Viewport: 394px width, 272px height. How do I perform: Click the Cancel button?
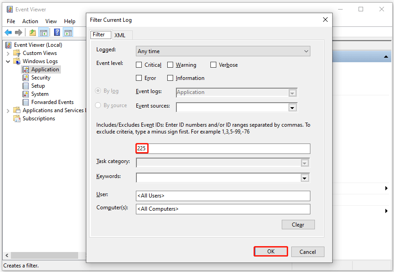[308, 252]
